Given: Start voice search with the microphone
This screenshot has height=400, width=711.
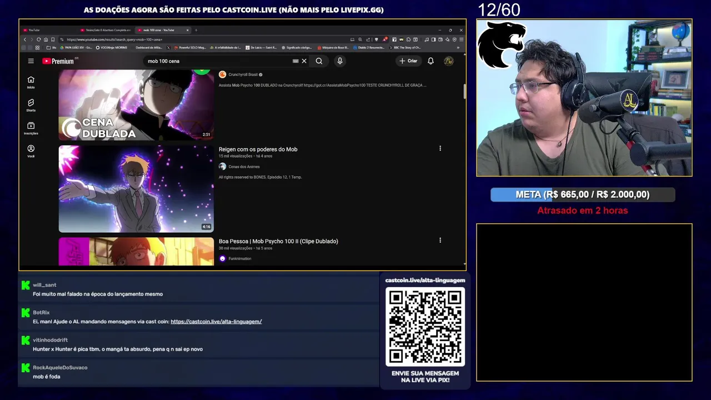Looking at the screenshot, I should tap(340, 61).
